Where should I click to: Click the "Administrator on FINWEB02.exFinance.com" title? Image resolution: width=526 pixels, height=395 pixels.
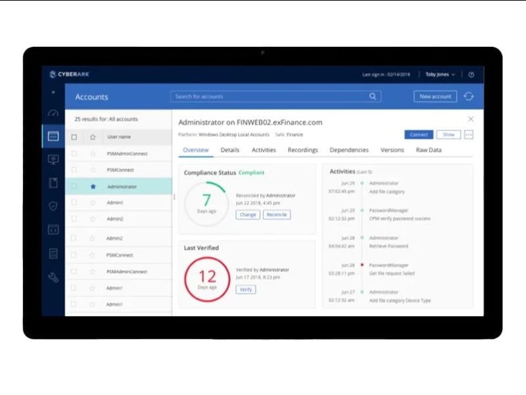pos(251,122)
